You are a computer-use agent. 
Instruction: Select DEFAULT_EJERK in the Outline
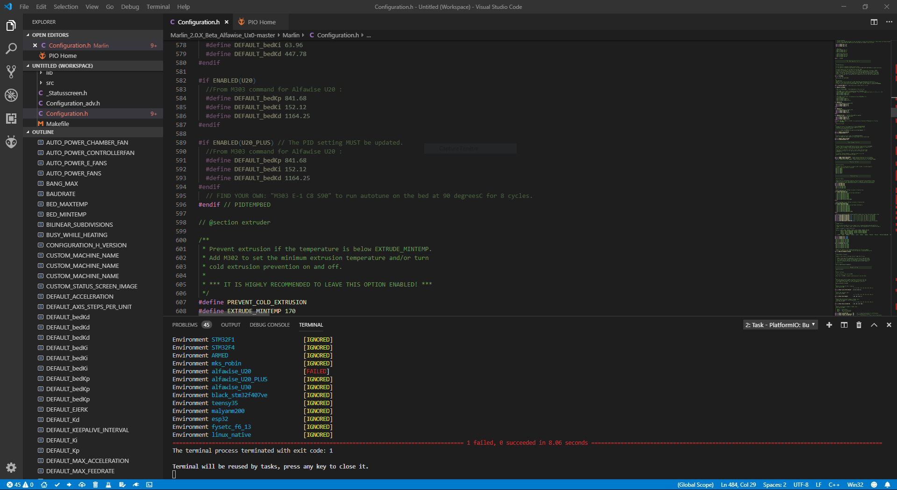(67, 409)
